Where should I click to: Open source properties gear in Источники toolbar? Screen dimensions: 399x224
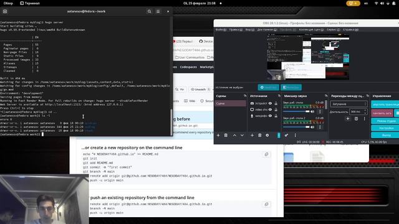267,136
